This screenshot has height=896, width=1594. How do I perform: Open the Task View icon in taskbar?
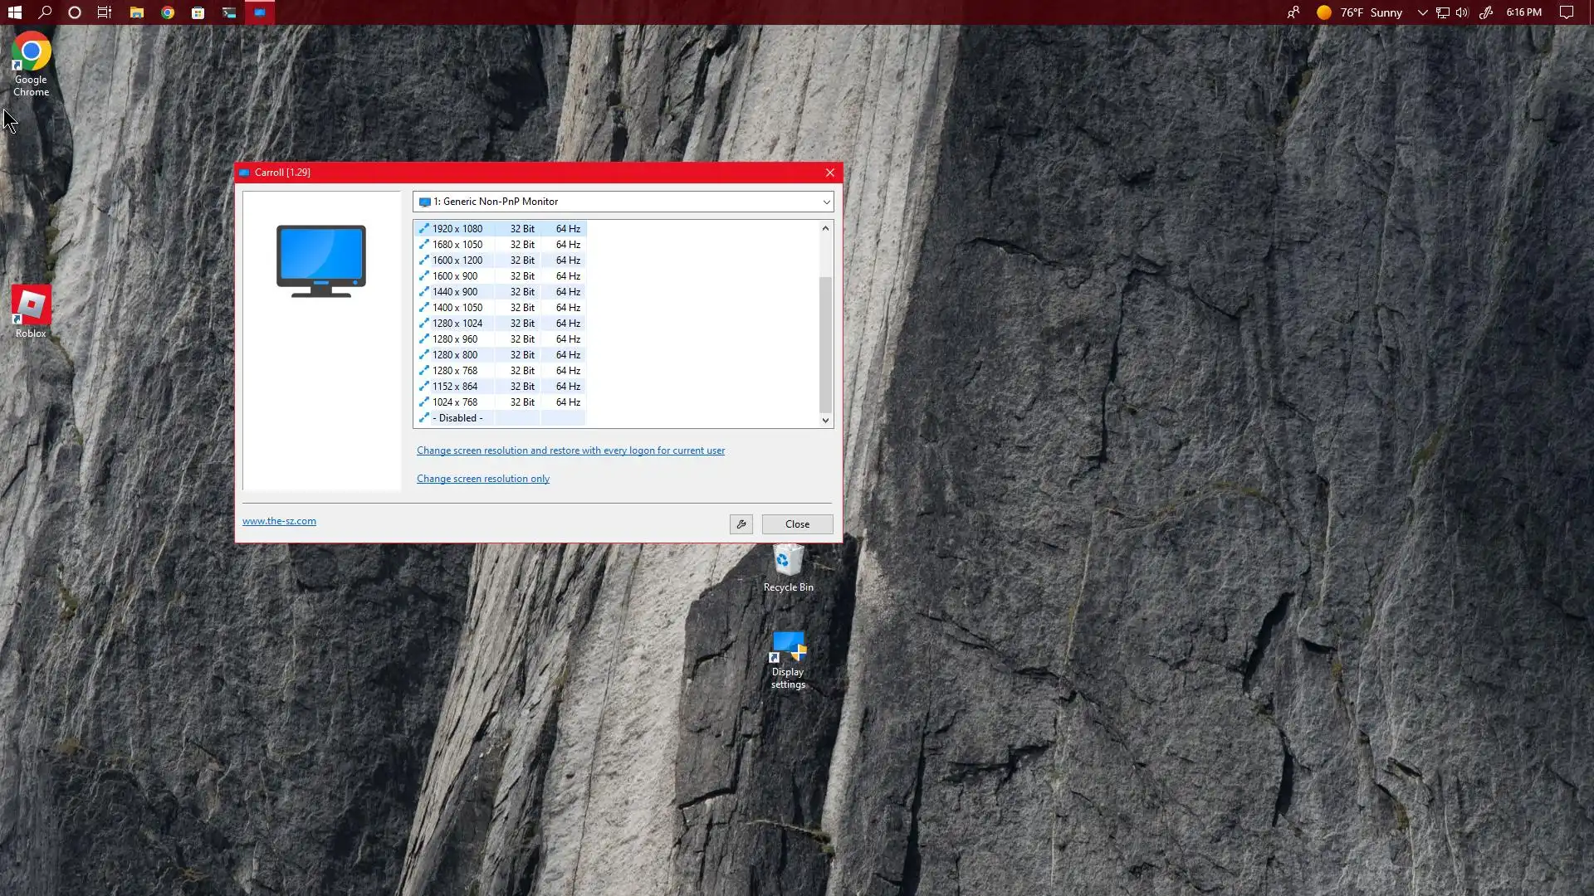[105, 12]
